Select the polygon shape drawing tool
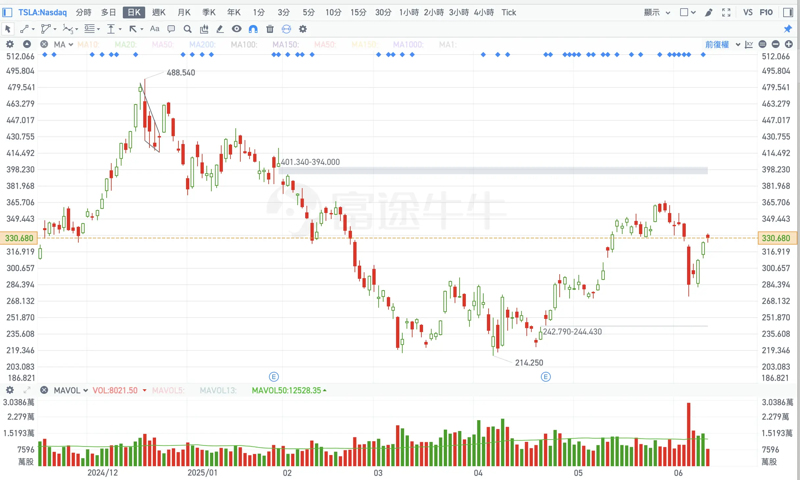The image size is (800, 480). pos(46,29)
